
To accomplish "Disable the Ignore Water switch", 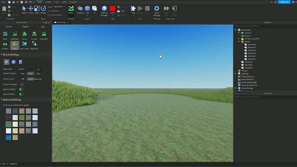I will click(x=21, y=89).
